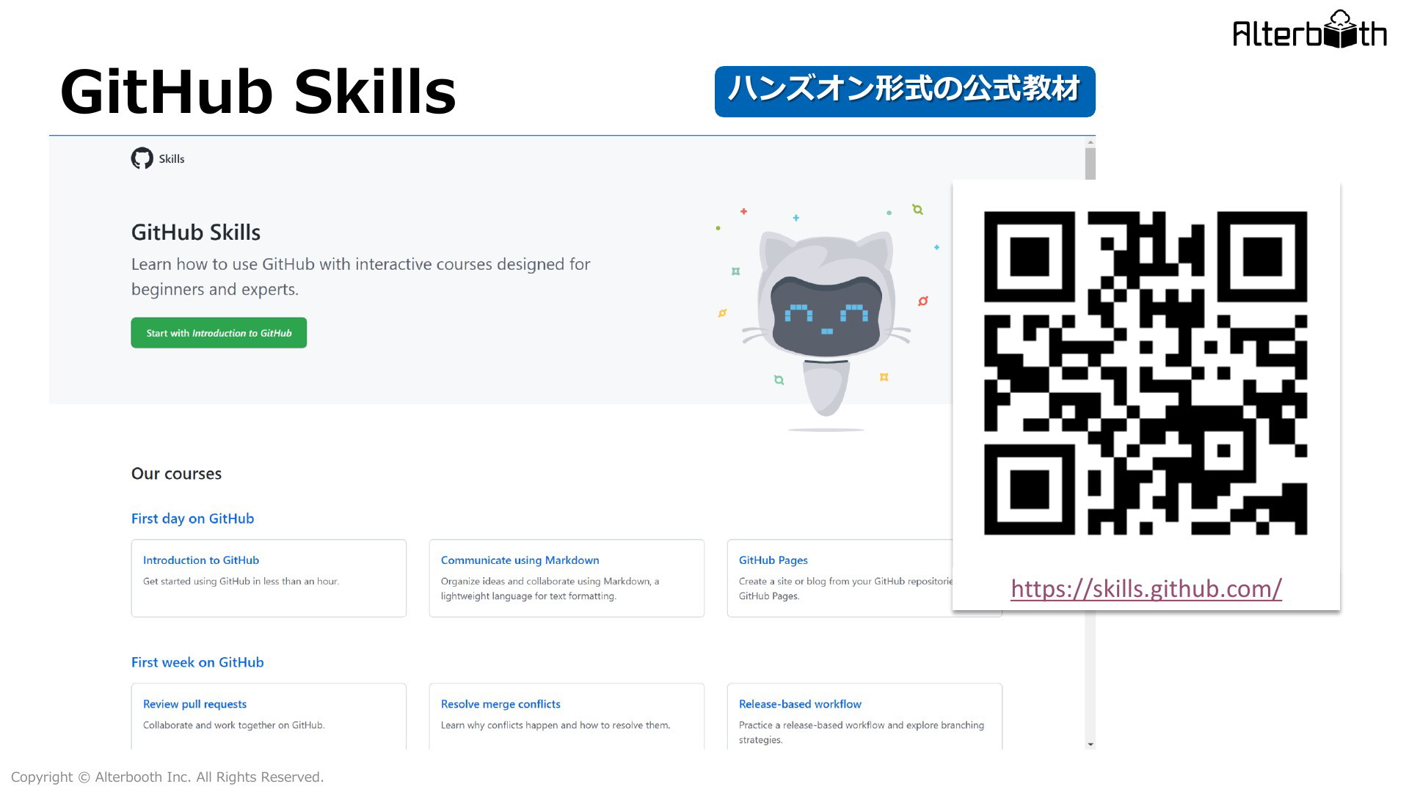The height and width of the screenshot is (792, 1409).
Task: Open the Resolve merge conflicts course
Action: click(500, 704)
